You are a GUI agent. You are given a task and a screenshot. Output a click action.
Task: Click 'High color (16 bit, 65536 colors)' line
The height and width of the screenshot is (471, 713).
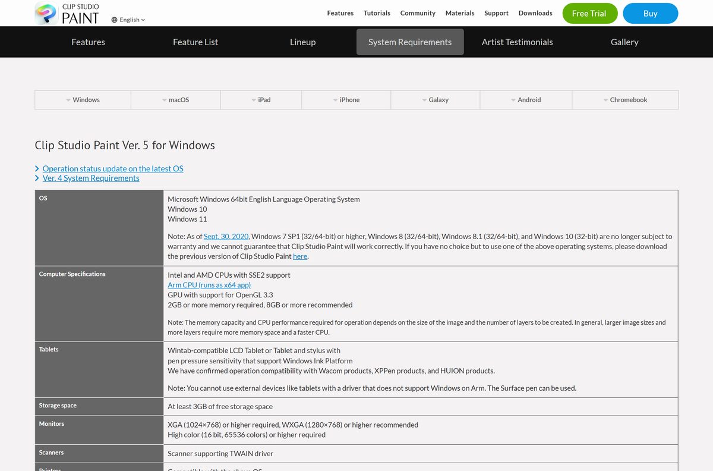tap(247, 435)
